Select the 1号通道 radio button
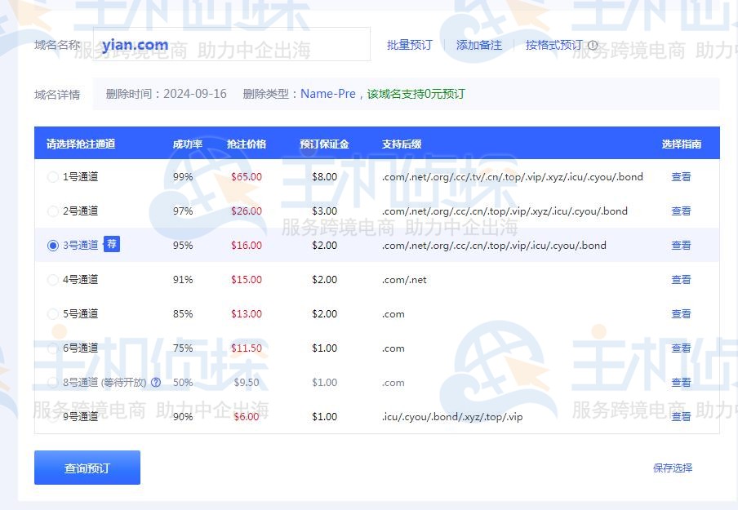This screenshot has width=738, height=510. 52,176
